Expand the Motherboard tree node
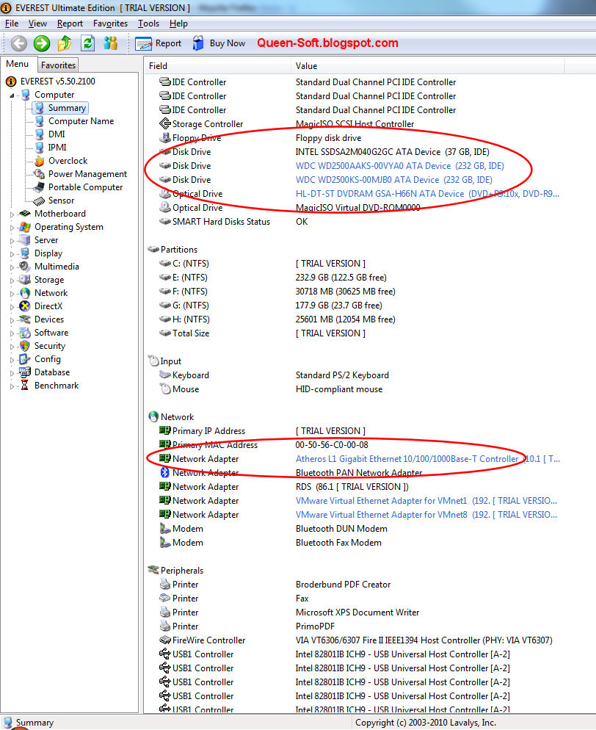The height and width of the screenshot is (730, 596). 12,214
